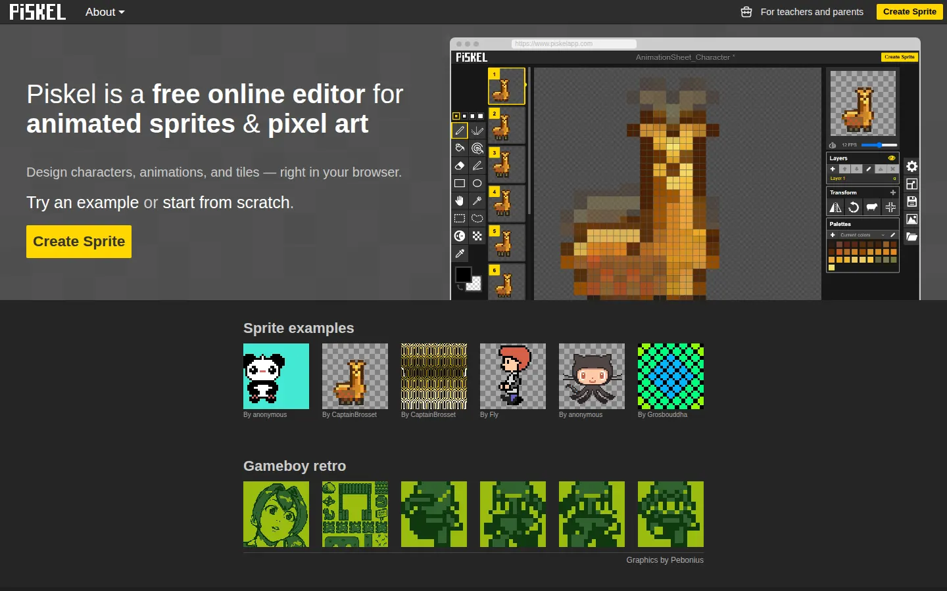This screenshot has width=947, height=591.
Task: Select the Rectangle tool
Action: 460,183
